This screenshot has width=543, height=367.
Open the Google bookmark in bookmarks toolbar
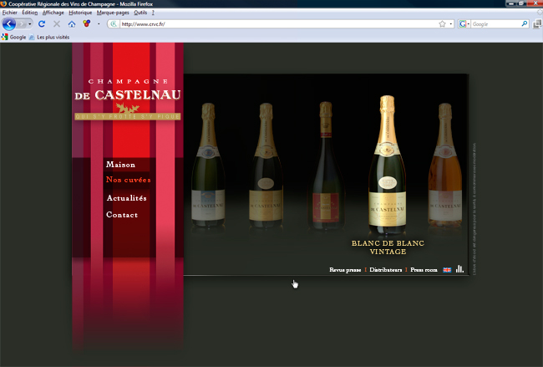click(14, 37)
